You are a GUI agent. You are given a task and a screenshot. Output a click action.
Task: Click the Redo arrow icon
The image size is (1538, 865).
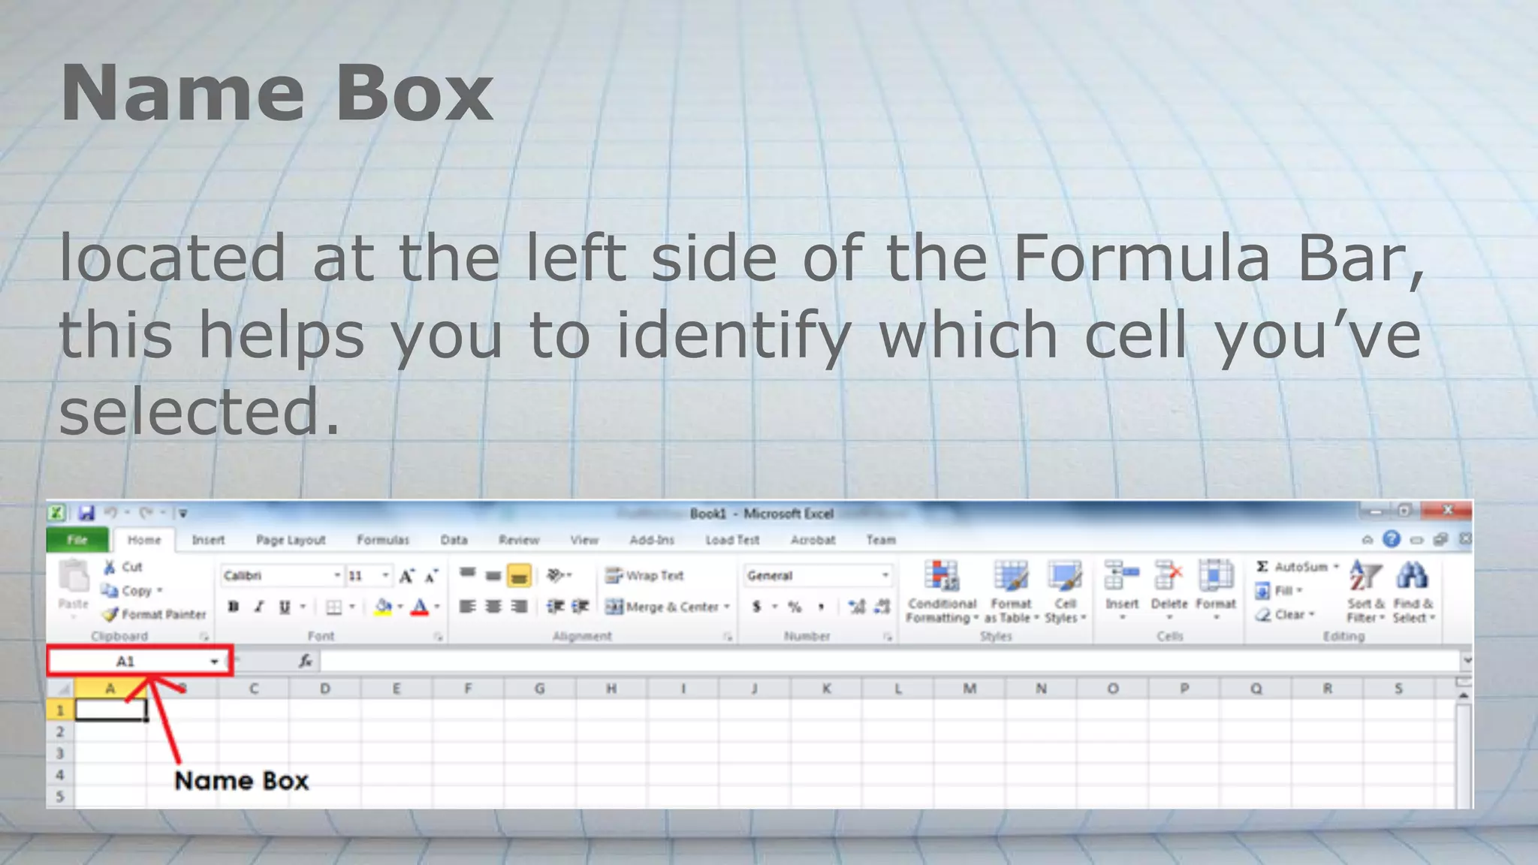[146, 513]
